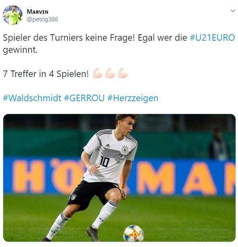This screenshot has height=247, width=238.
Task: Click the last flexed biceps emoji
Action: click(123, 73)
